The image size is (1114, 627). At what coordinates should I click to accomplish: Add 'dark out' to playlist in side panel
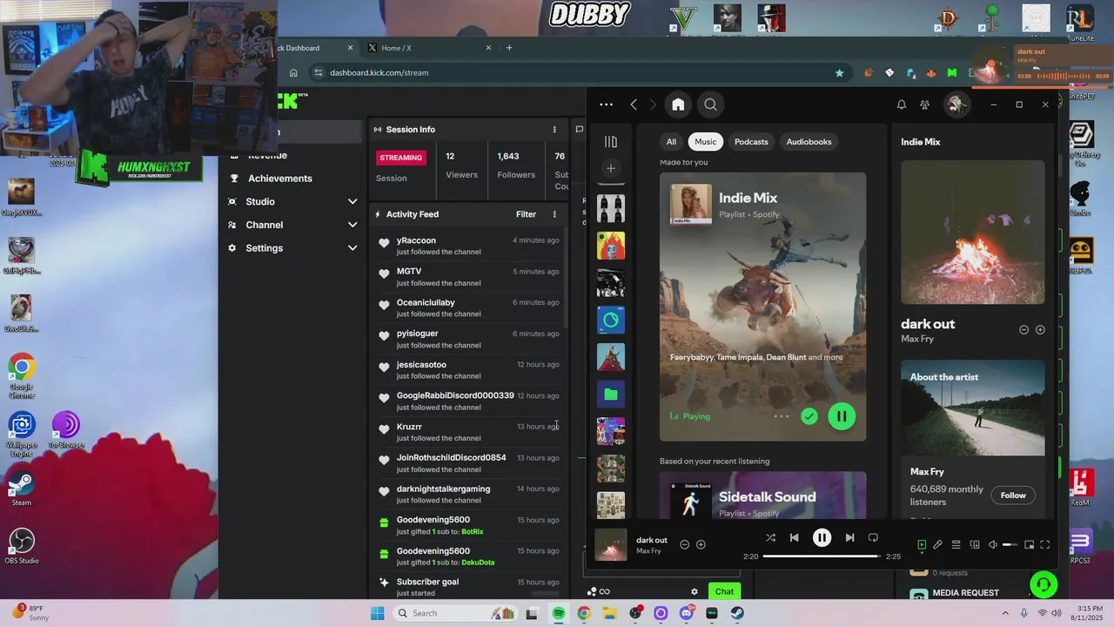point(1040,330)
